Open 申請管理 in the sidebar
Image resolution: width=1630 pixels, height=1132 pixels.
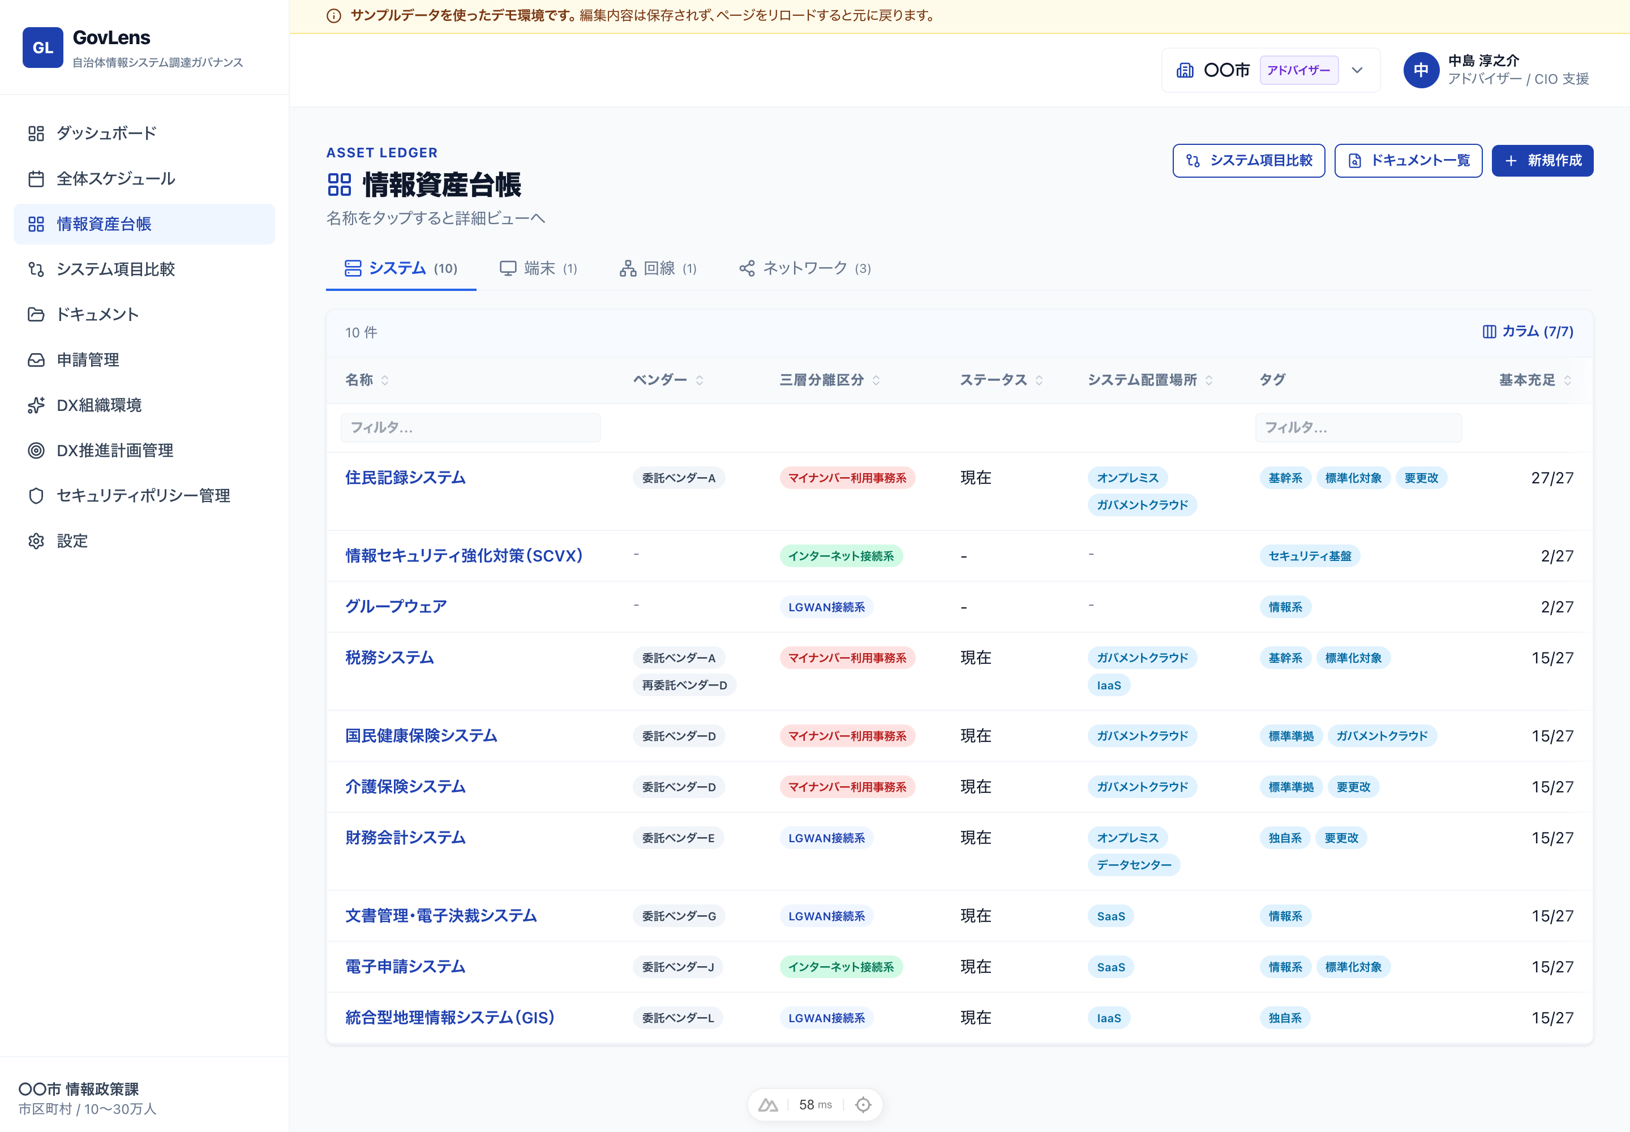(x=144, y=361)
